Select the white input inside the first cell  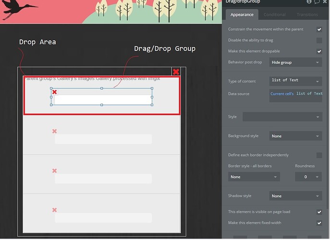point(103,100)
